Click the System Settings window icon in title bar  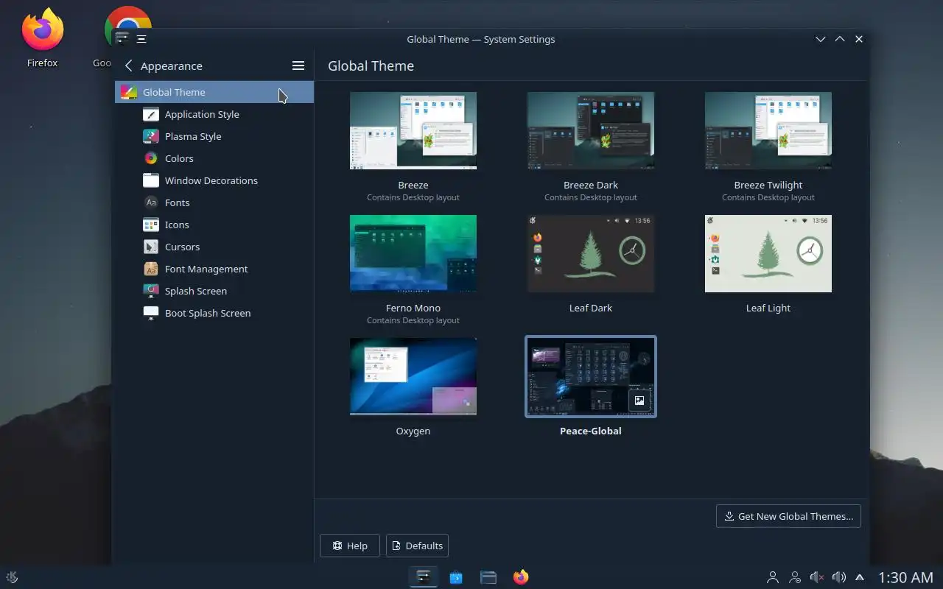click(x=122, y=38)
